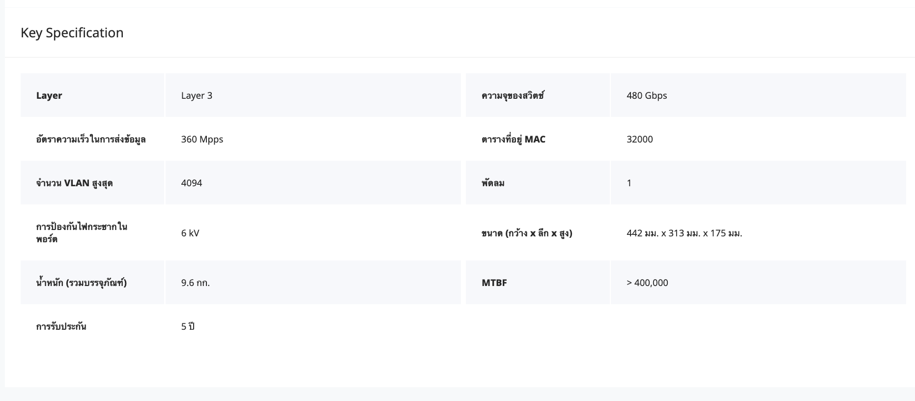Select the Layer 3 value
This screenshot has width=915, height=401.
coord(197,95)
